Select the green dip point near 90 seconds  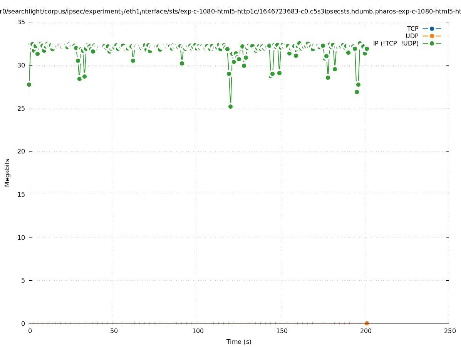(182, 63)
